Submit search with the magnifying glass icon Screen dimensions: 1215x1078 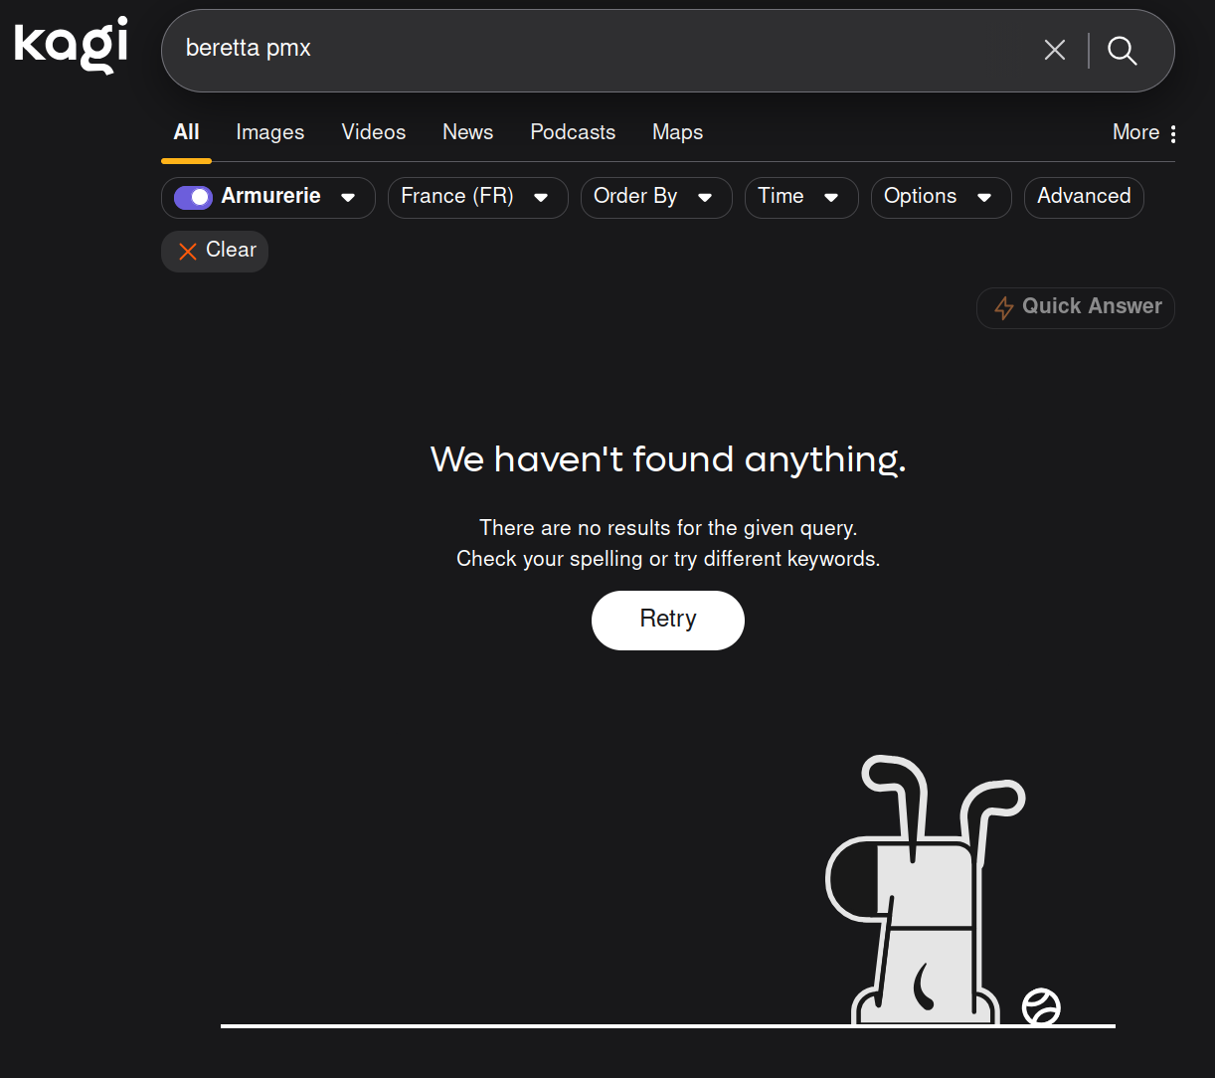click(x=1123, y=50)
